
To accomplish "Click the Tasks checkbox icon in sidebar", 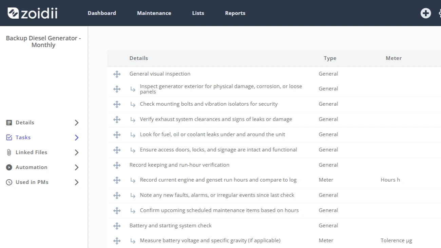I will pyautogui.click(x=9, y=138).
